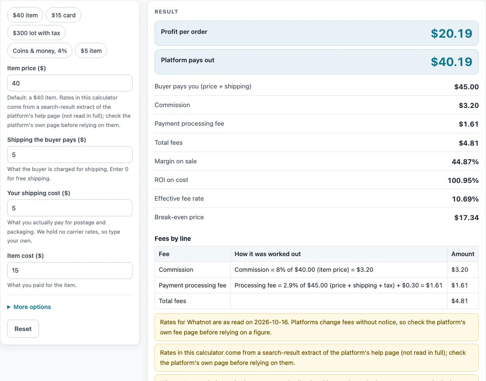Click the Break-even price $17.34 value
This screenshot has width=486, height=381.
pyautogui.click(x=466, y=217)
